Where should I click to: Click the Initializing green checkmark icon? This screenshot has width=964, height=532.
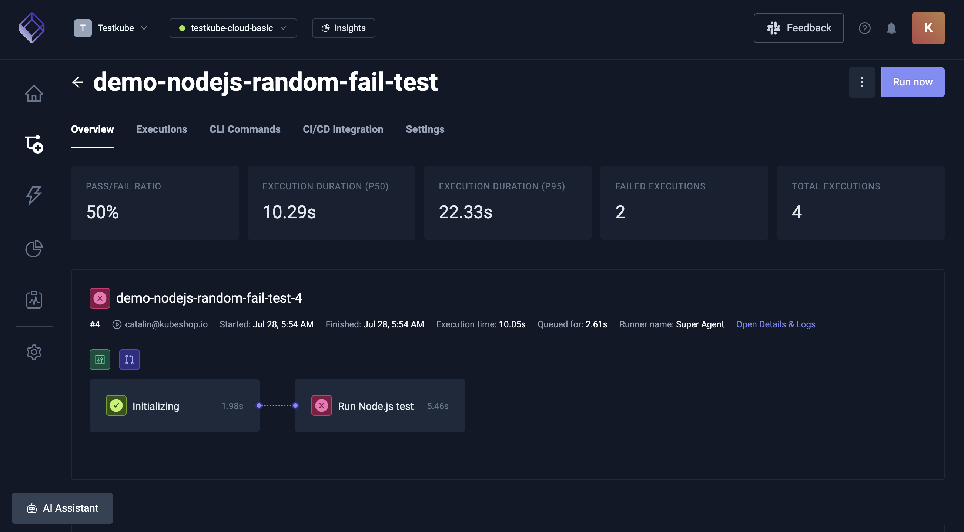[116, 405]
